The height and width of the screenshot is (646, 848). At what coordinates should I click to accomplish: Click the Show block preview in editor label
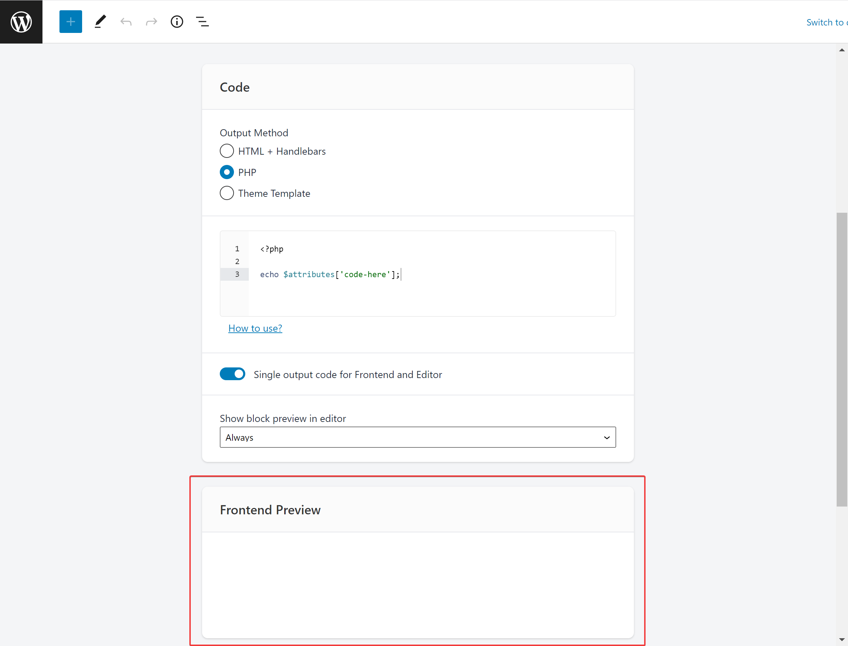tap(283, 418)
